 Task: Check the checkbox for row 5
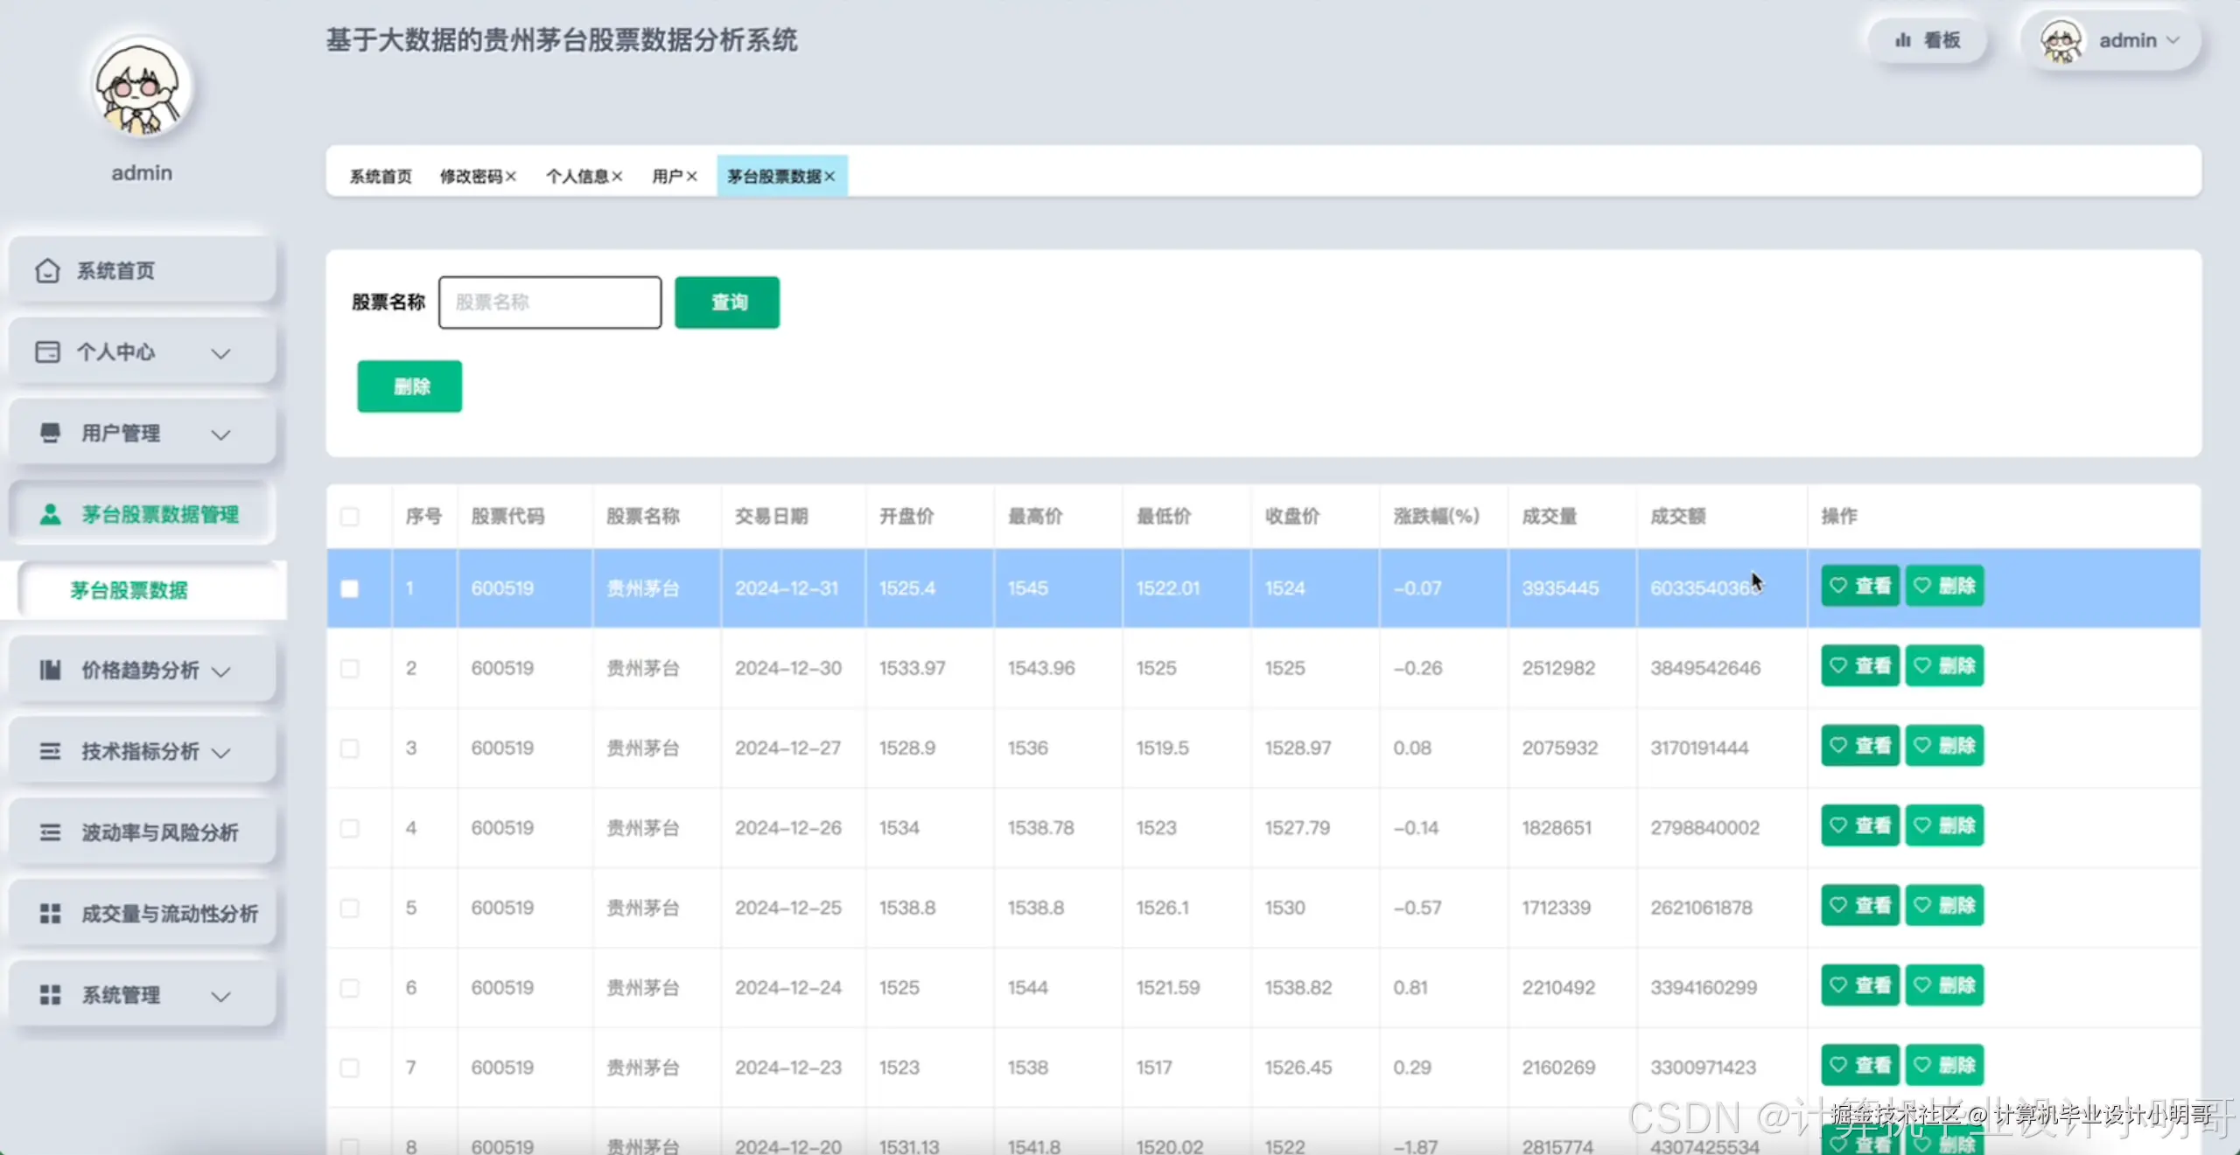[349, 908]
